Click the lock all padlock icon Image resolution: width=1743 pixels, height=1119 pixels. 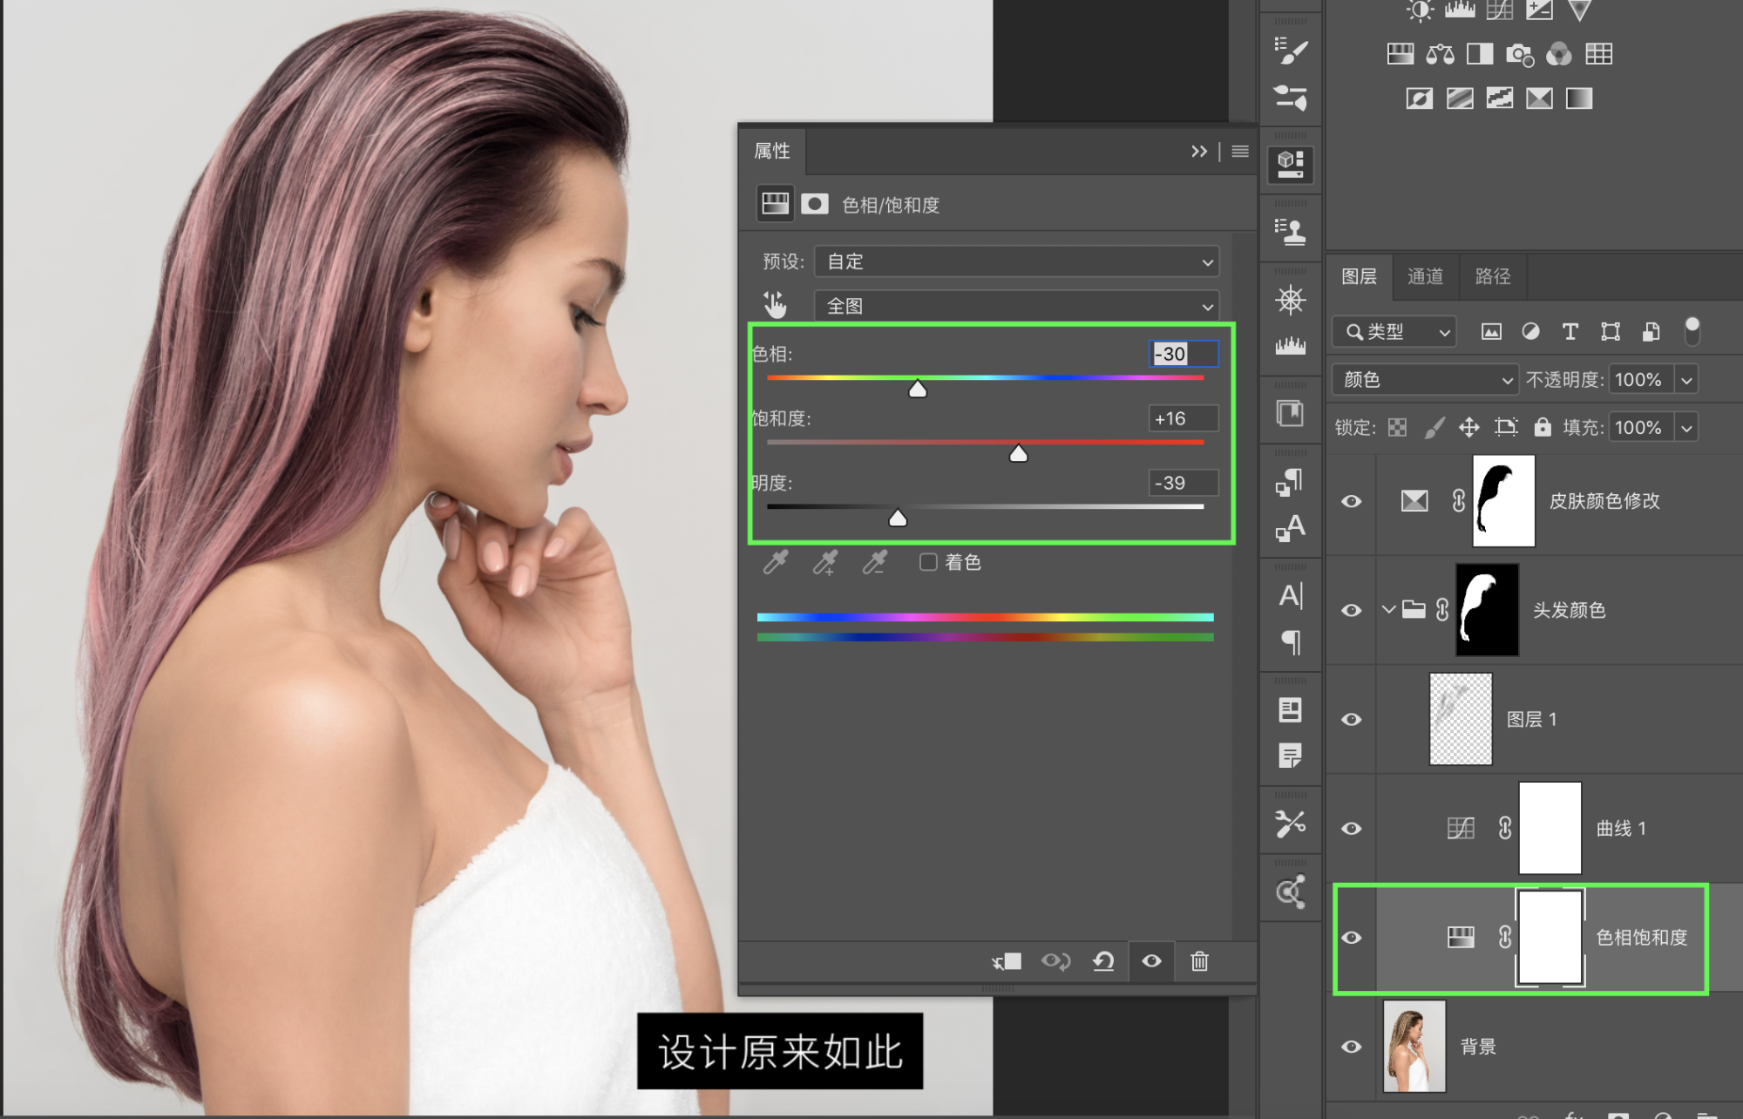click(x=1543, y=427)
